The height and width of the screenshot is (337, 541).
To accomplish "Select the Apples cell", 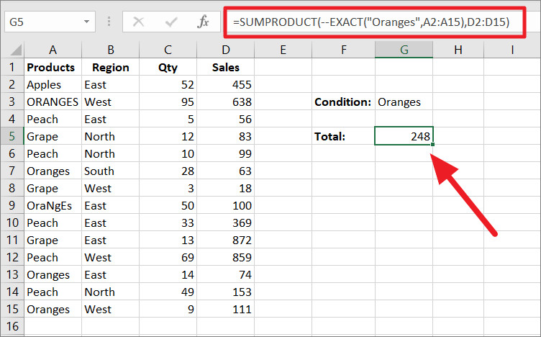I will (x=53, y=84).
